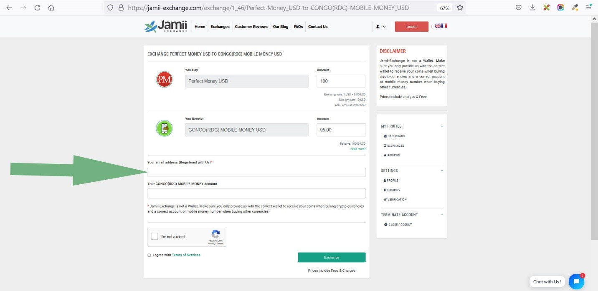598x291 pixels.
Task: Open the user account dropdown
Action: (x=381, y=26)
